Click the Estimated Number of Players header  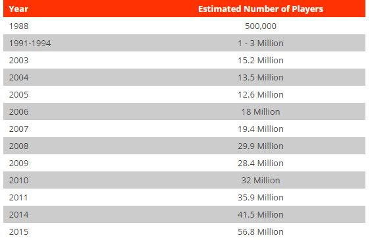click(261, 9)
